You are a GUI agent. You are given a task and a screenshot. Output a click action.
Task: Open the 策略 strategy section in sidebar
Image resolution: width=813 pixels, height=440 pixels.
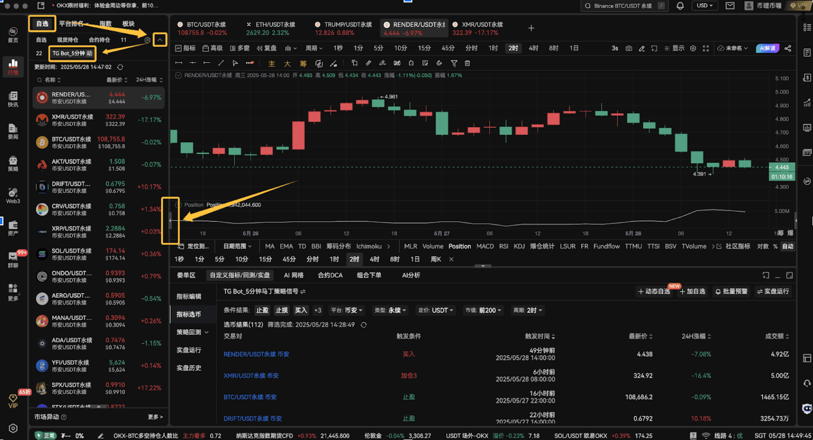tap(13, 163)
